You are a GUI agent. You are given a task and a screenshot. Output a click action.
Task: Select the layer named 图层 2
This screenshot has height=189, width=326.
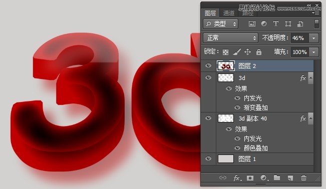(247, 66)
